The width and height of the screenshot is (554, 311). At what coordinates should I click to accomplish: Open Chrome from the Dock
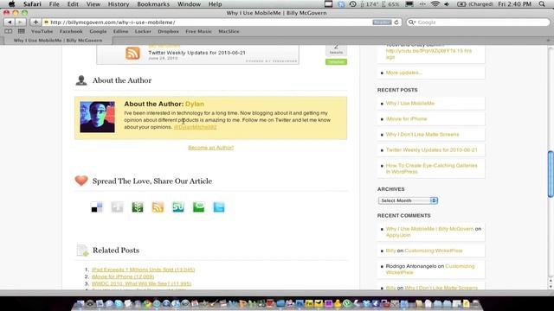click(x=147, y=303)
